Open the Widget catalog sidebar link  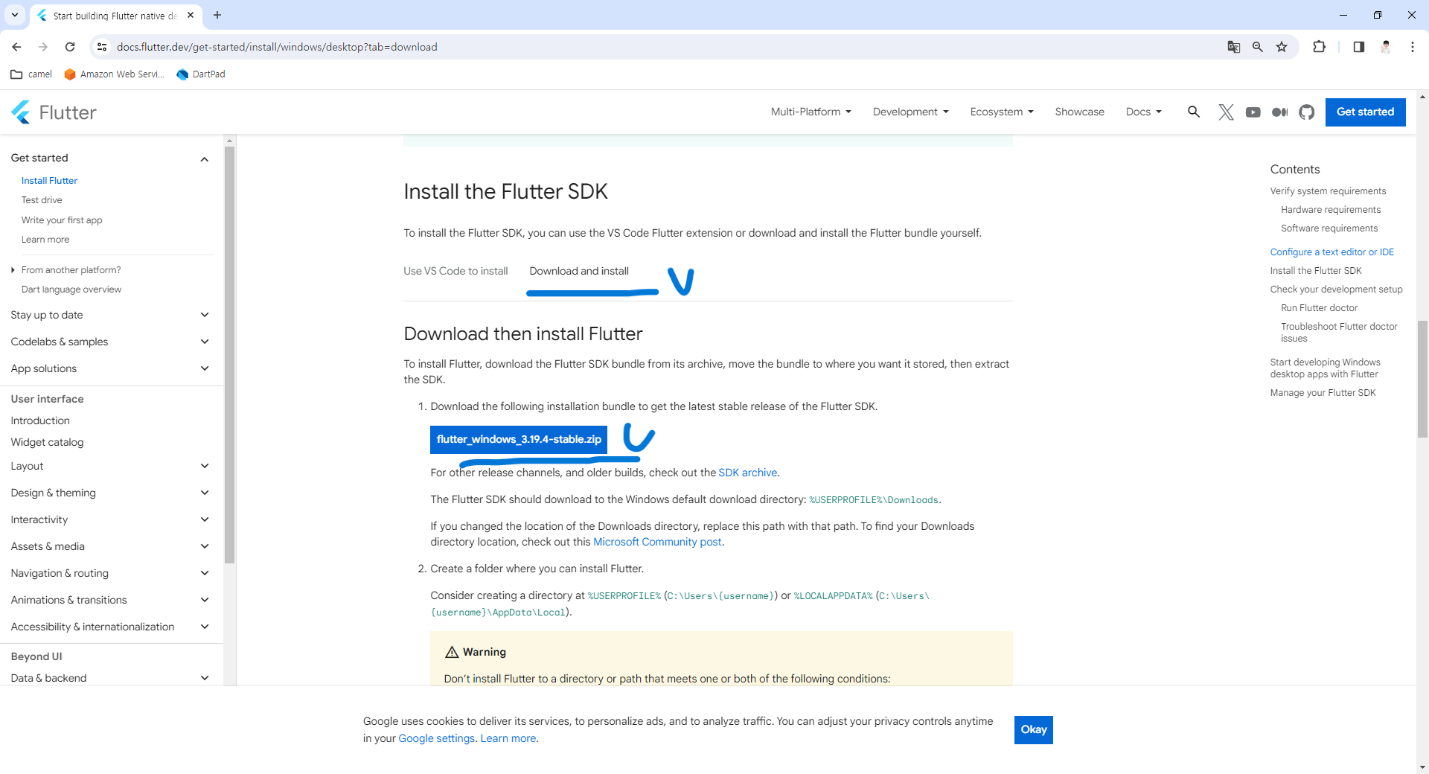pos(47,442)
